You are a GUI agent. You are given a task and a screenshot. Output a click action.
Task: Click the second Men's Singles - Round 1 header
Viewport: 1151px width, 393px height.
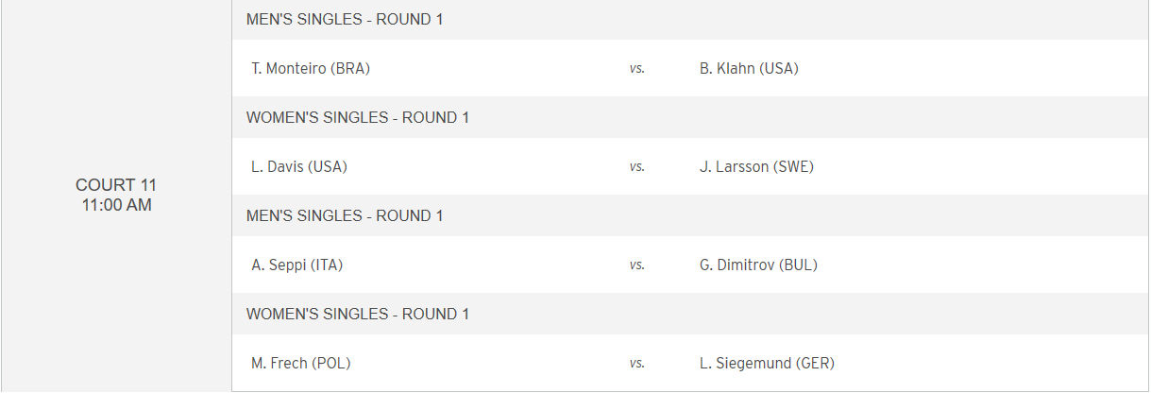345,215
